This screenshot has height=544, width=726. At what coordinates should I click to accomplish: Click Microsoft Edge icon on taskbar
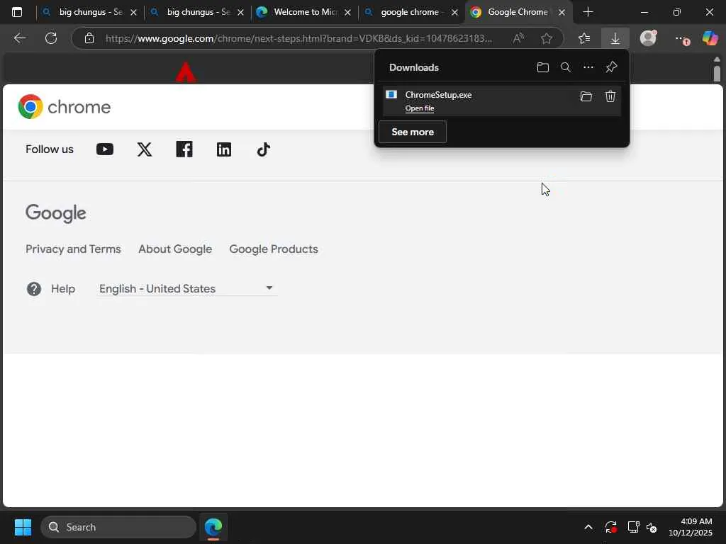pos(213,527)
